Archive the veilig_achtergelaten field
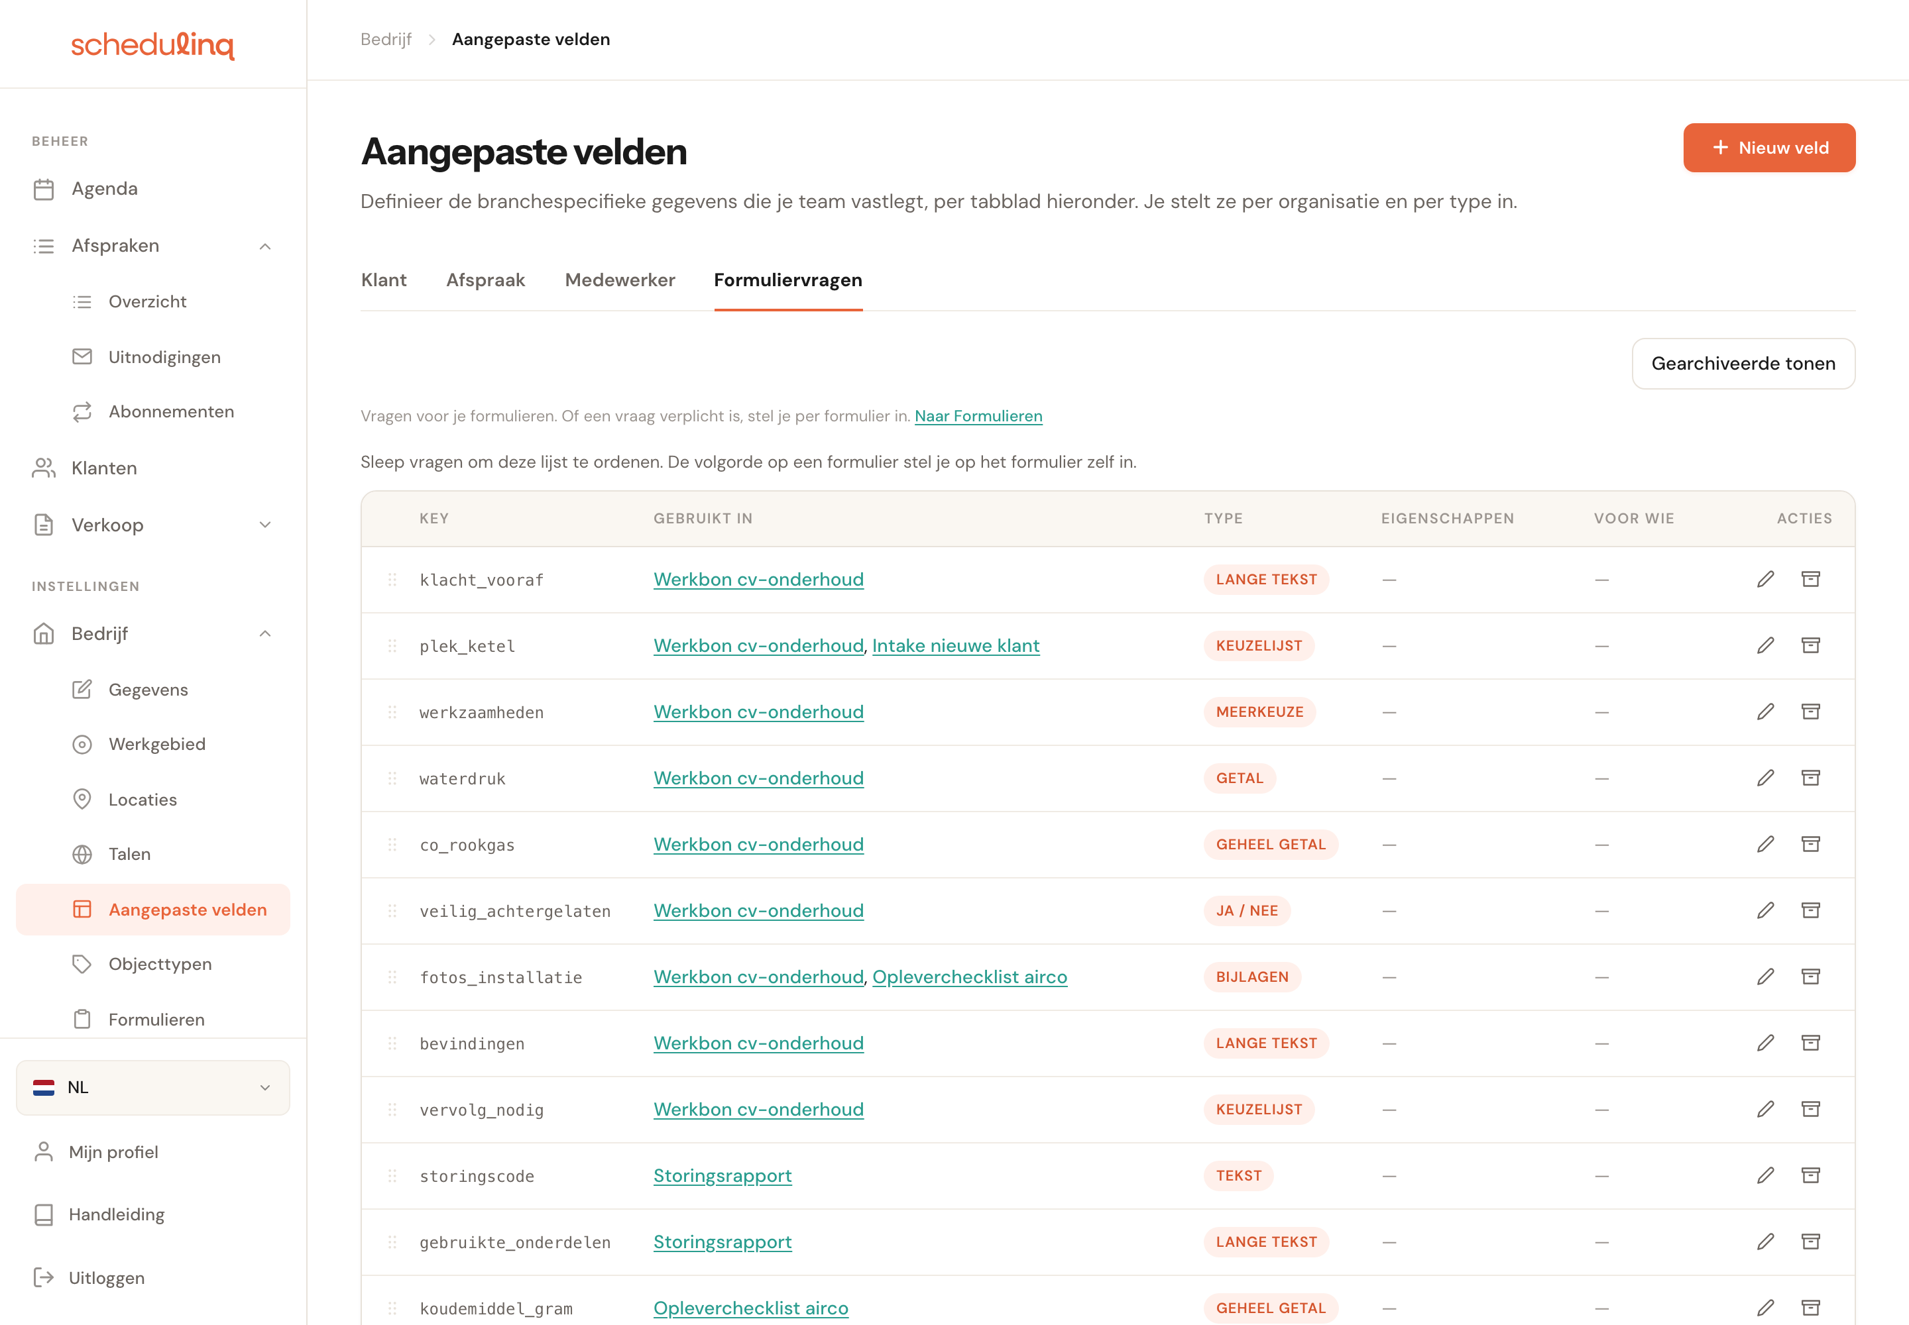This screenshot has height=1325, width=1909. click(1810, 911)
